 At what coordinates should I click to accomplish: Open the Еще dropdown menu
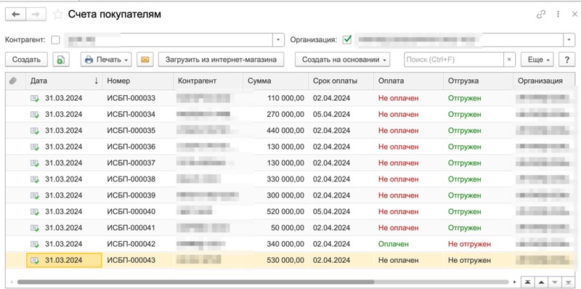(537, 60)
